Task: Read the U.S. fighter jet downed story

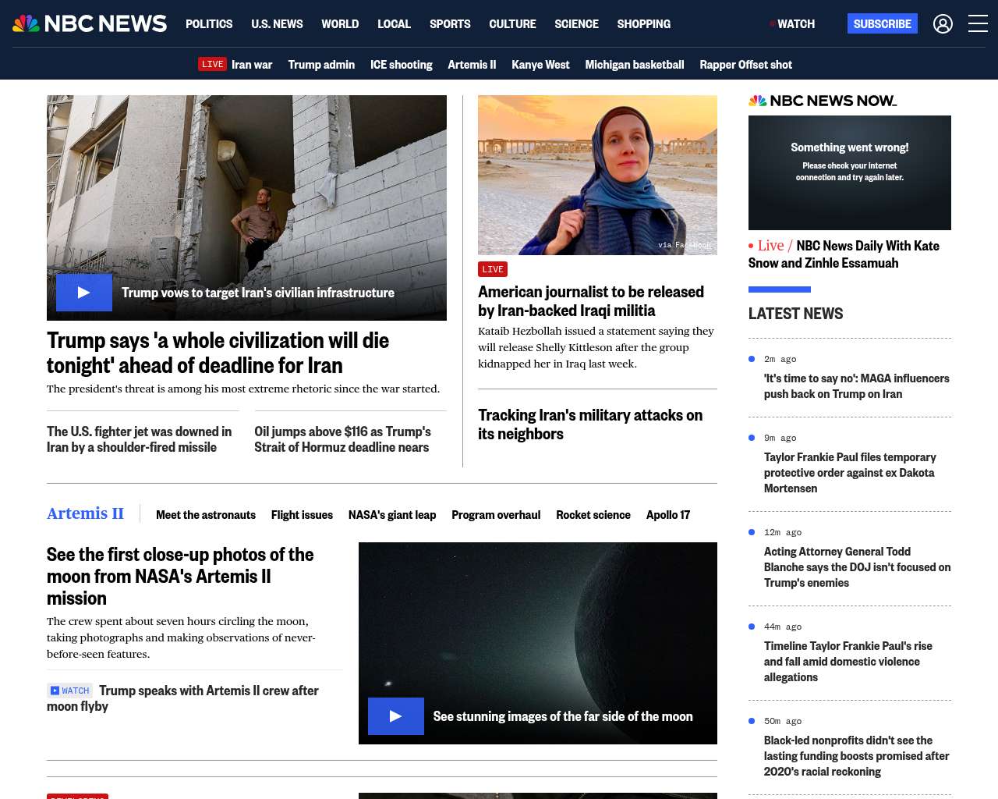Action: tap(140, 439)
